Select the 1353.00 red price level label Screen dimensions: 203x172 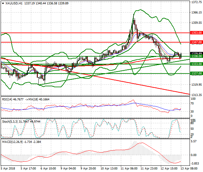196,33
